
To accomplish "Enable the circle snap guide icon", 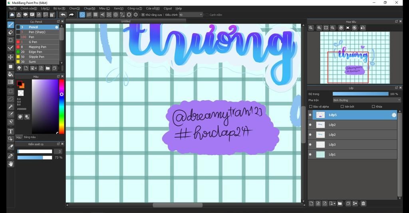I will click(x=115, y=15).
